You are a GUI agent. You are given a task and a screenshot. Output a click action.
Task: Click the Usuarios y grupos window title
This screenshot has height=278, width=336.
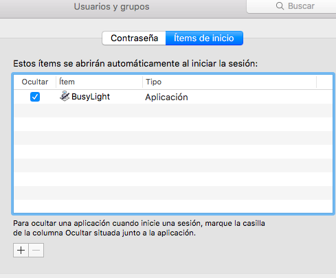pos(111,7)
